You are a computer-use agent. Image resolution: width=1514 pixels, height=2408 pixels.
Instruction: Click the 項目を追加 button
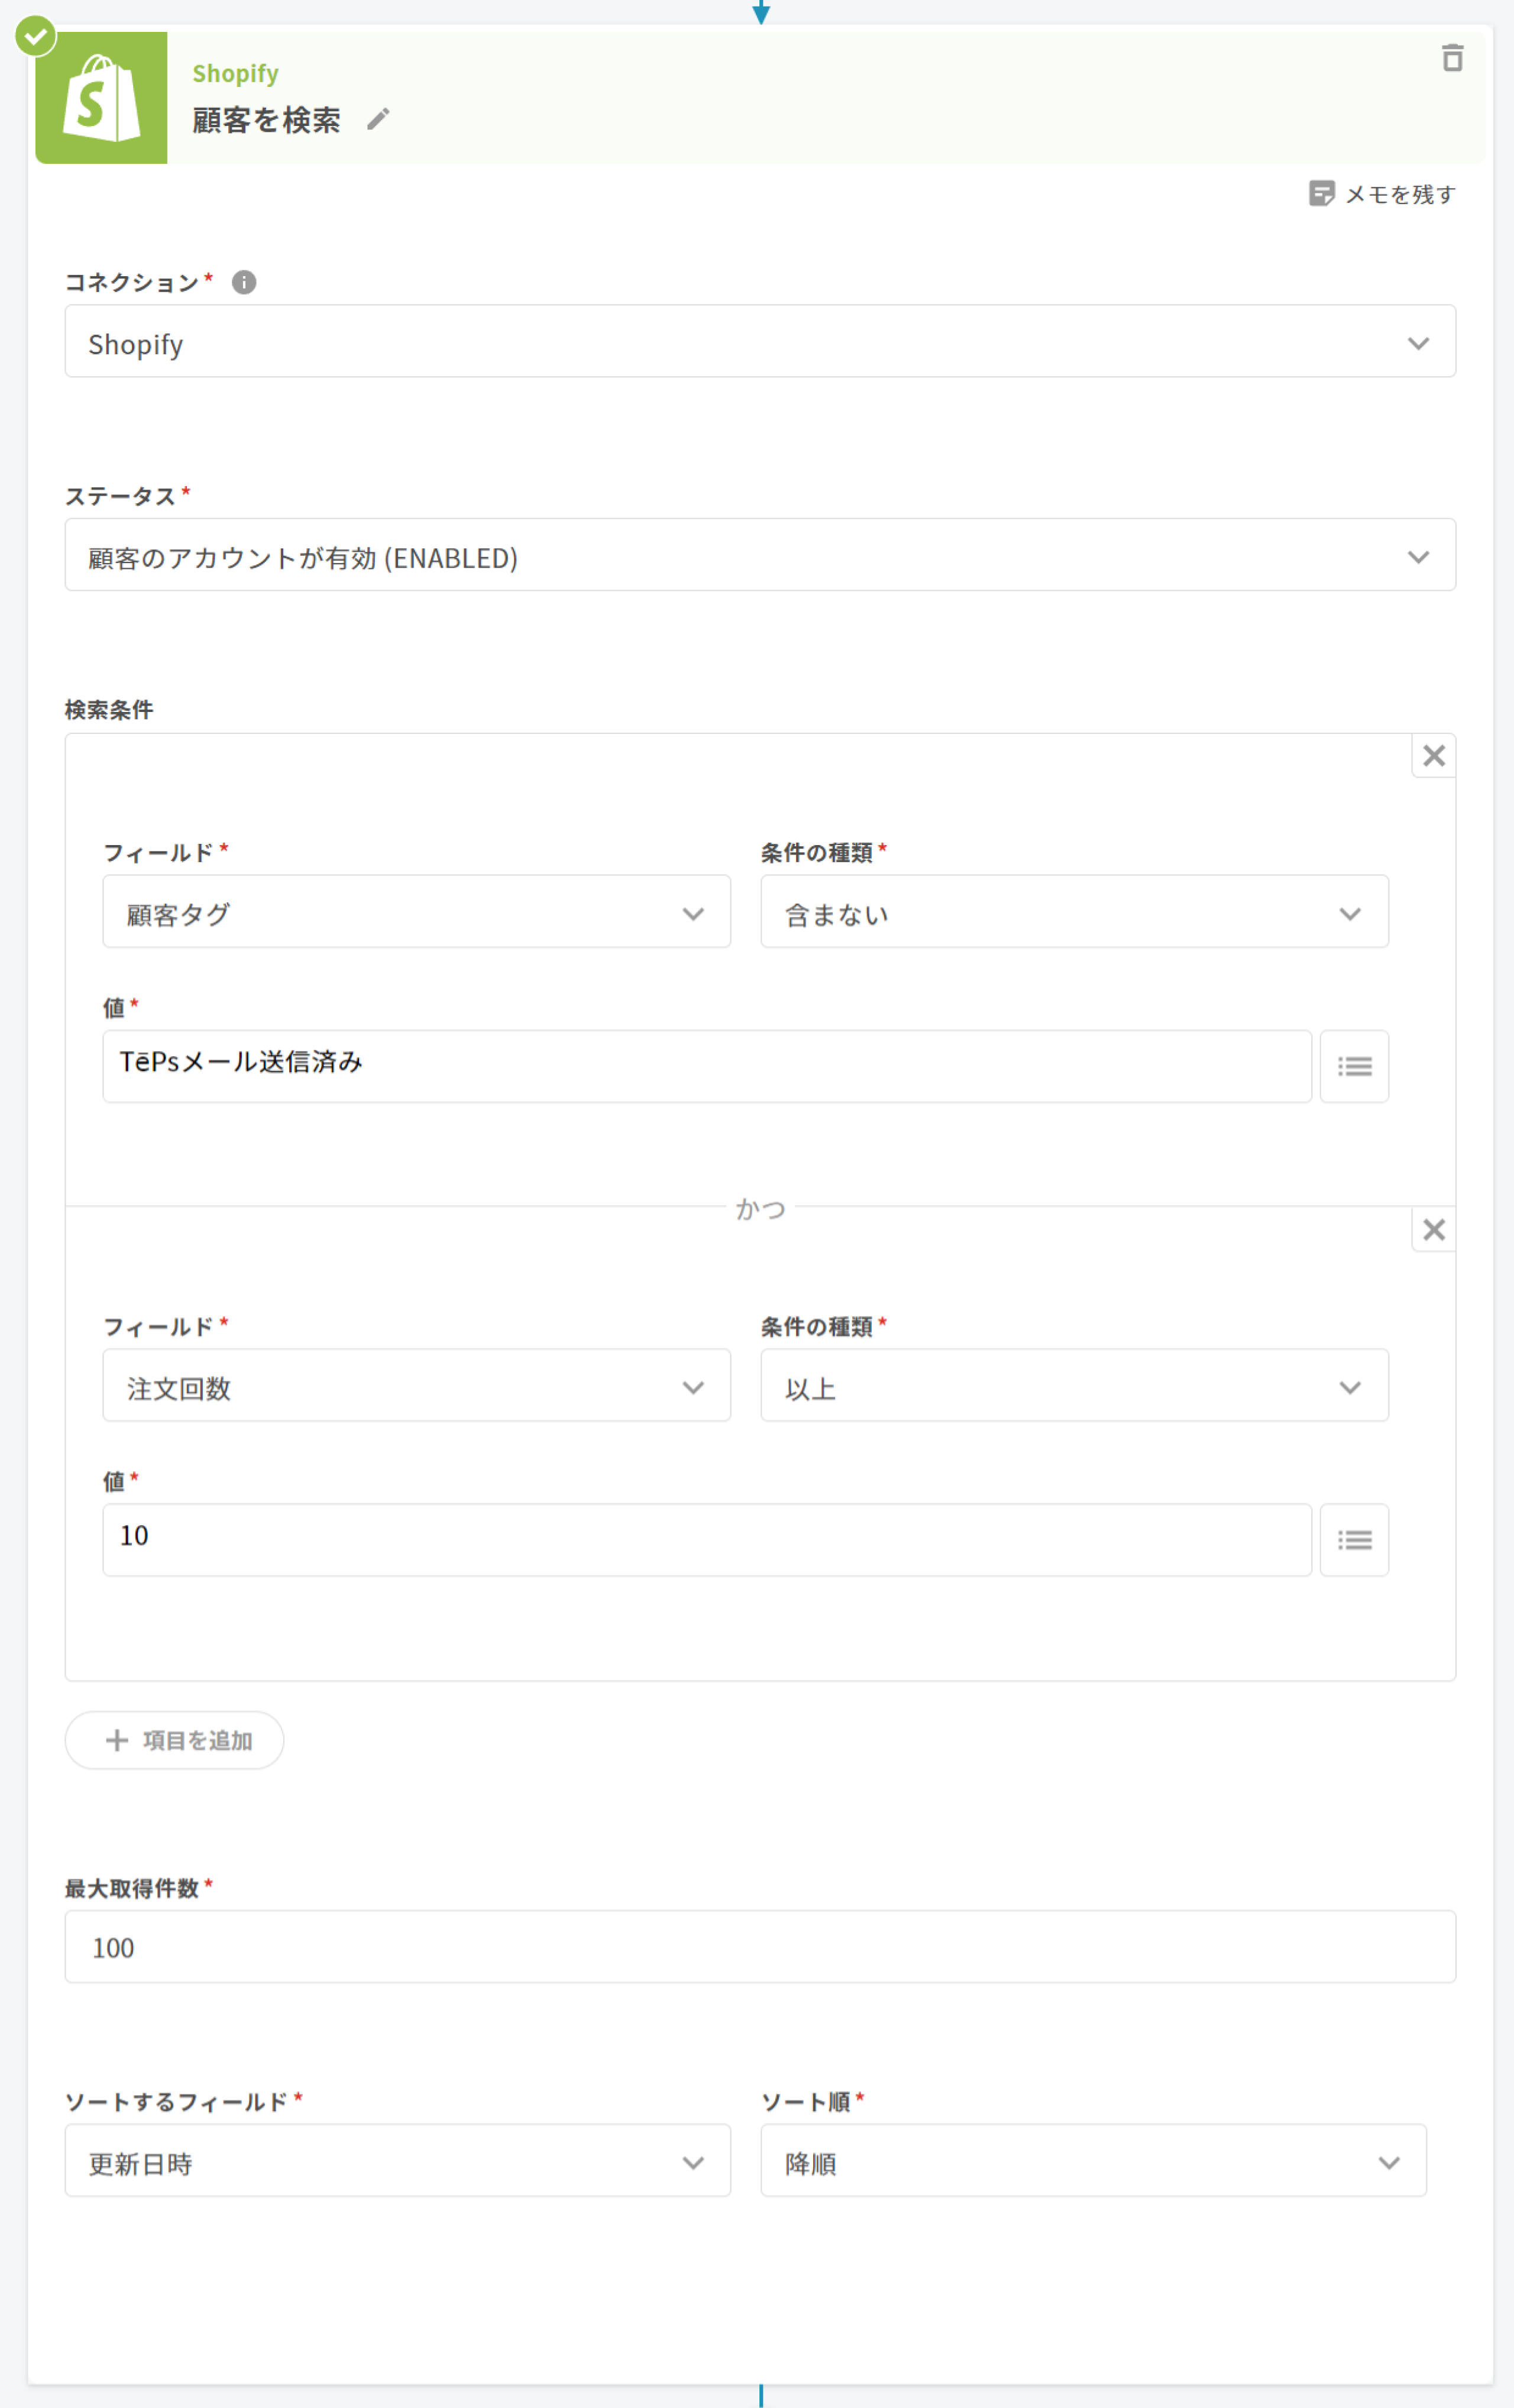pos(175,1740)
